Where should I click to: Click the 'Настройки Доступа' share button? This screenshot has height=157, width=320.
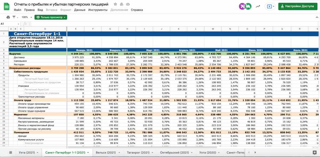(x=298, y=6)
